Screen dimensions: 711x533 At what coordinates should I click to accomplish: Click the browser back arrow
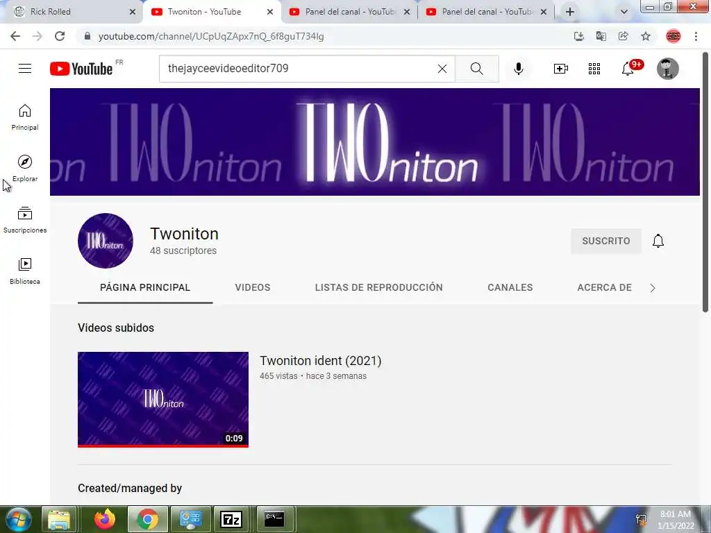15,36
